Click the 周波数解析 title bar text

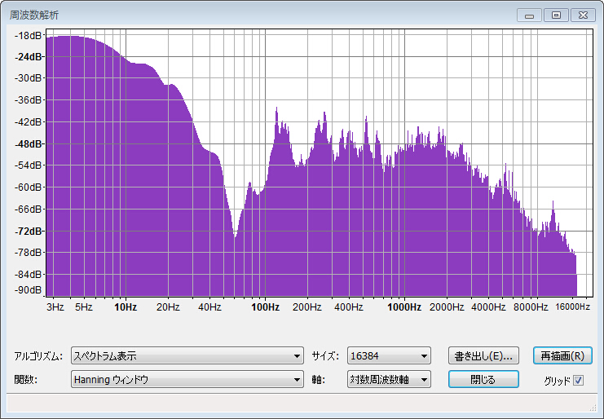(34, 15)
